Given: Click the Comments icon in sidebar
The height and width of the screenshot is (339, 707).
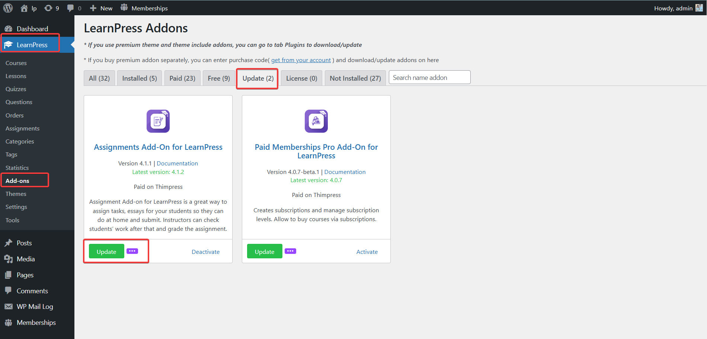Looking at the screenshot, I should [x=9, y=291].
